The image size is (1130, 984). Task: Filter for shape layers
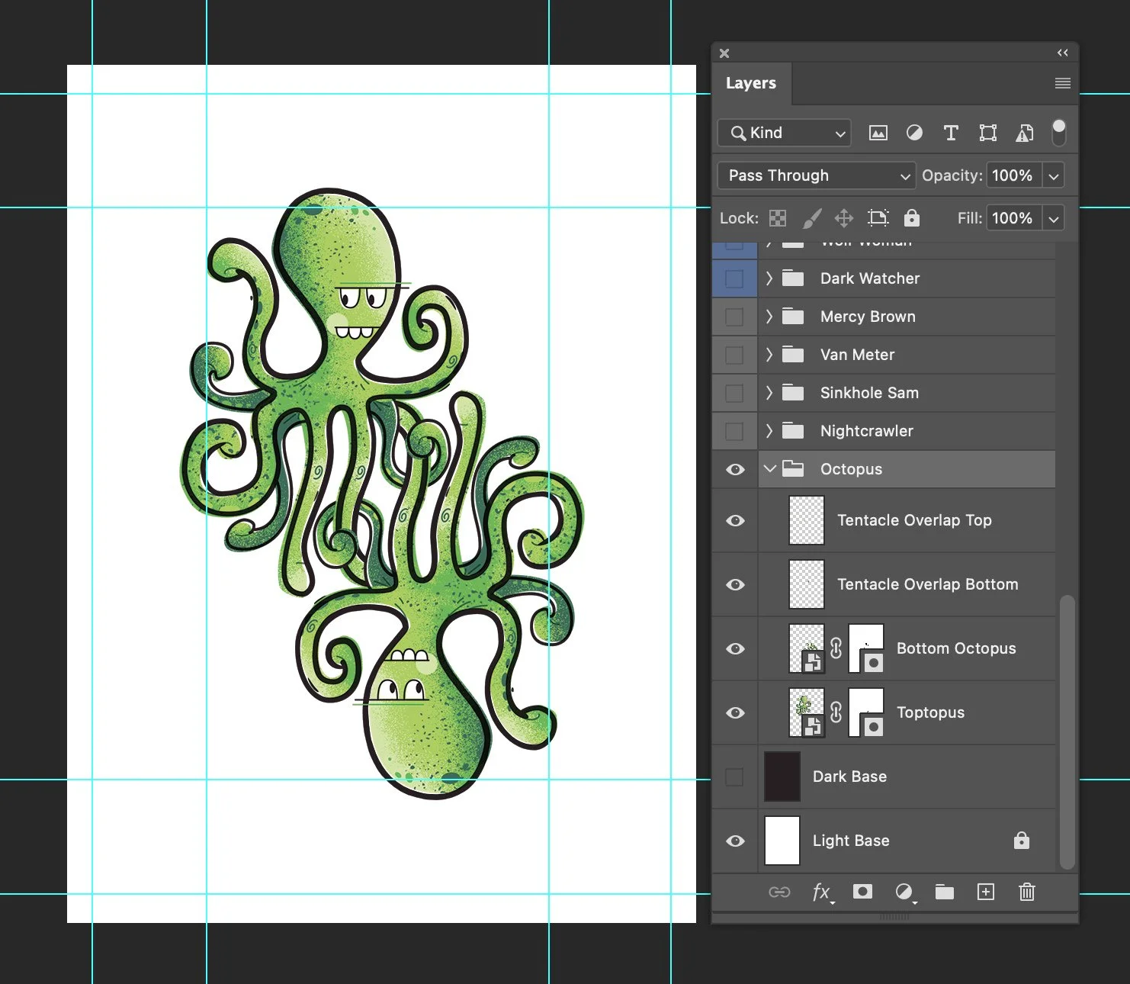tap(987, 133)
